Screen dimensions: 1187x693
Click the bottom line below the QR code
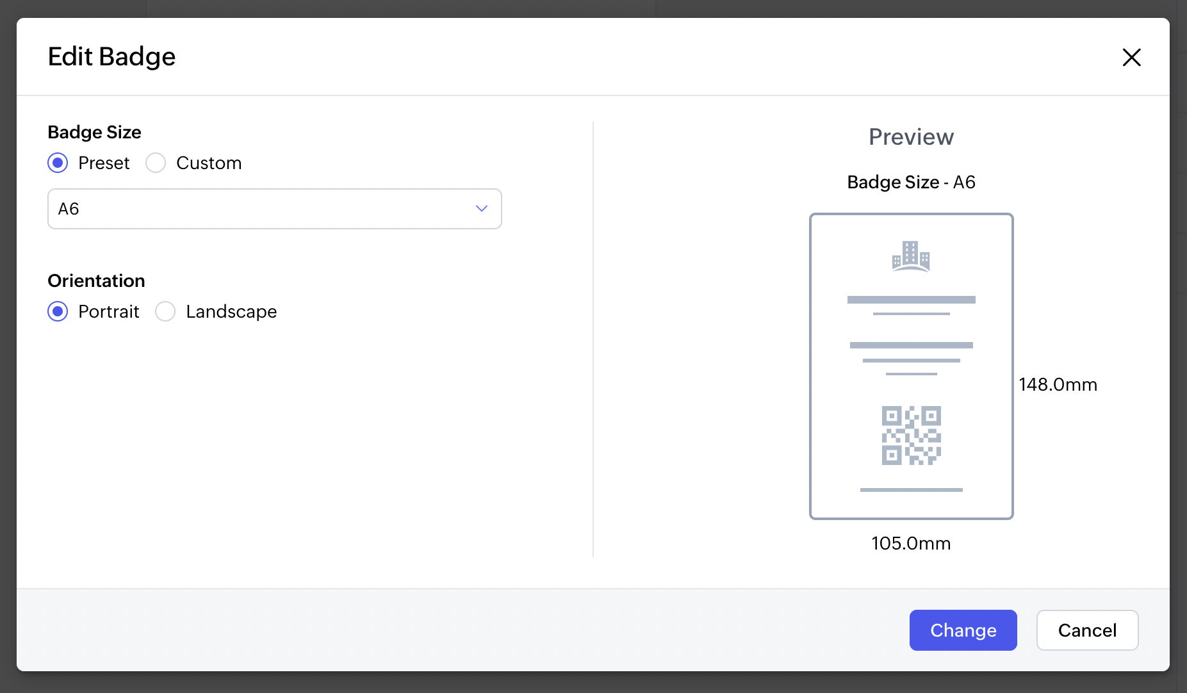[x=911, y=490]
